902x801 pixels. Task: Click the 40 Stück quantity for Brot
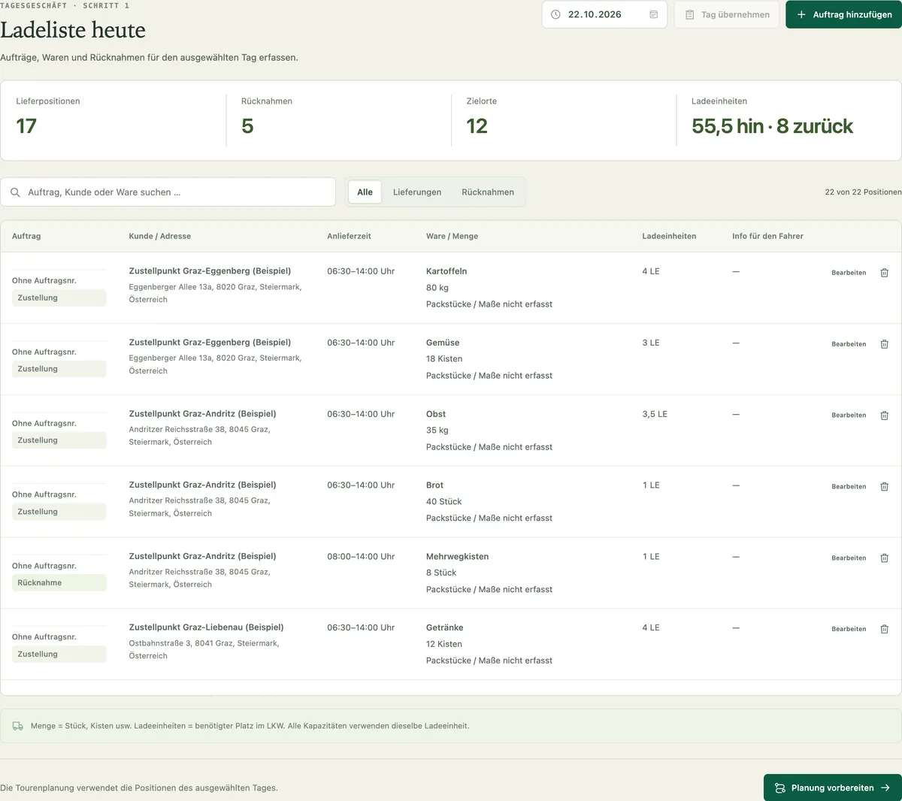click(x=443, y=502)
